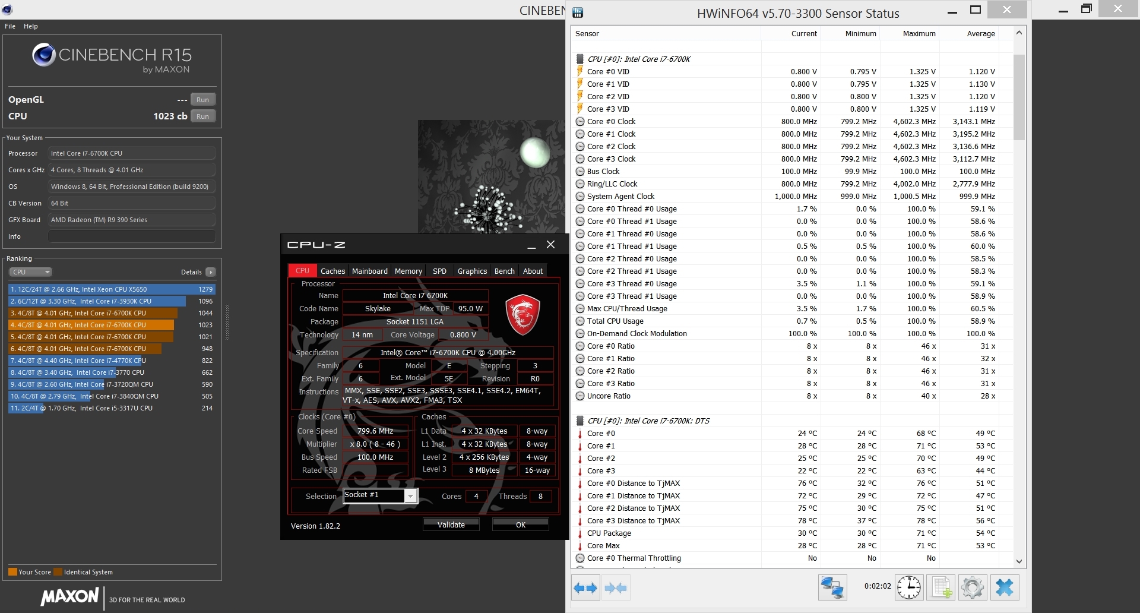
Task: Click the HWiNFO reset clock icon
Action: coord(909,587)
